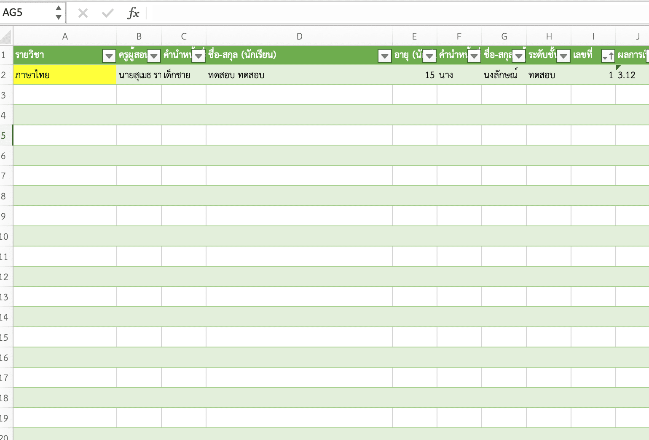Open the ชื่อ-สกุล (นักเรียน) filter dropdown
The image size is (649, 440).
[x=385, y=56]
